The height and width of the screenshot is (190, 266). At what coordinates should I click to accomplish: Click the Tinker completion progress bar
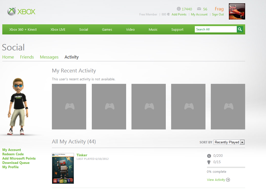pos(226,167)
